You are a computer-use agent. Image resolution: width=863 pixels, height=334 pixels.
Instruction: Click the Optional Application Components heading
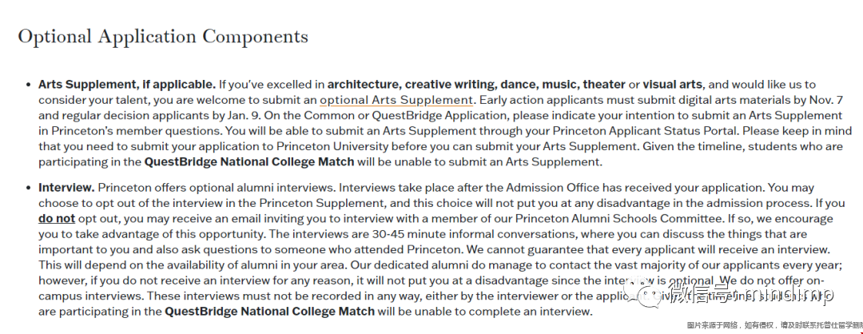[x=163, y=37]
